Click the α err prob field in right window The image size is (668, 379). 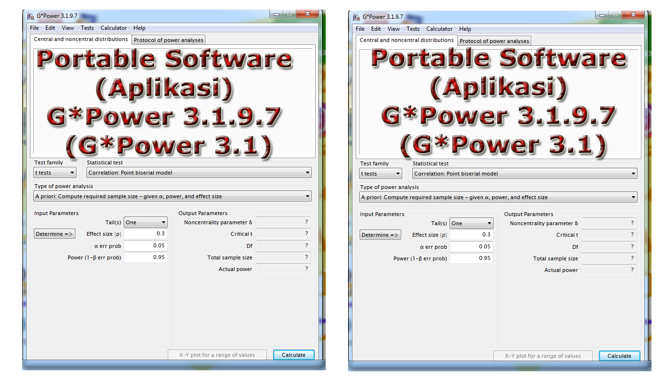(471, 246)
